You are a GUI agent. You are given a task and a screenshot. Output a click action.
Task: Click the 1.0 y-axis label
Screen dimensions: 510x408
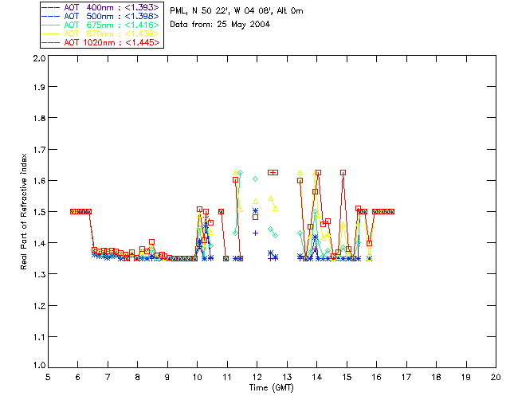pos(39,365)
